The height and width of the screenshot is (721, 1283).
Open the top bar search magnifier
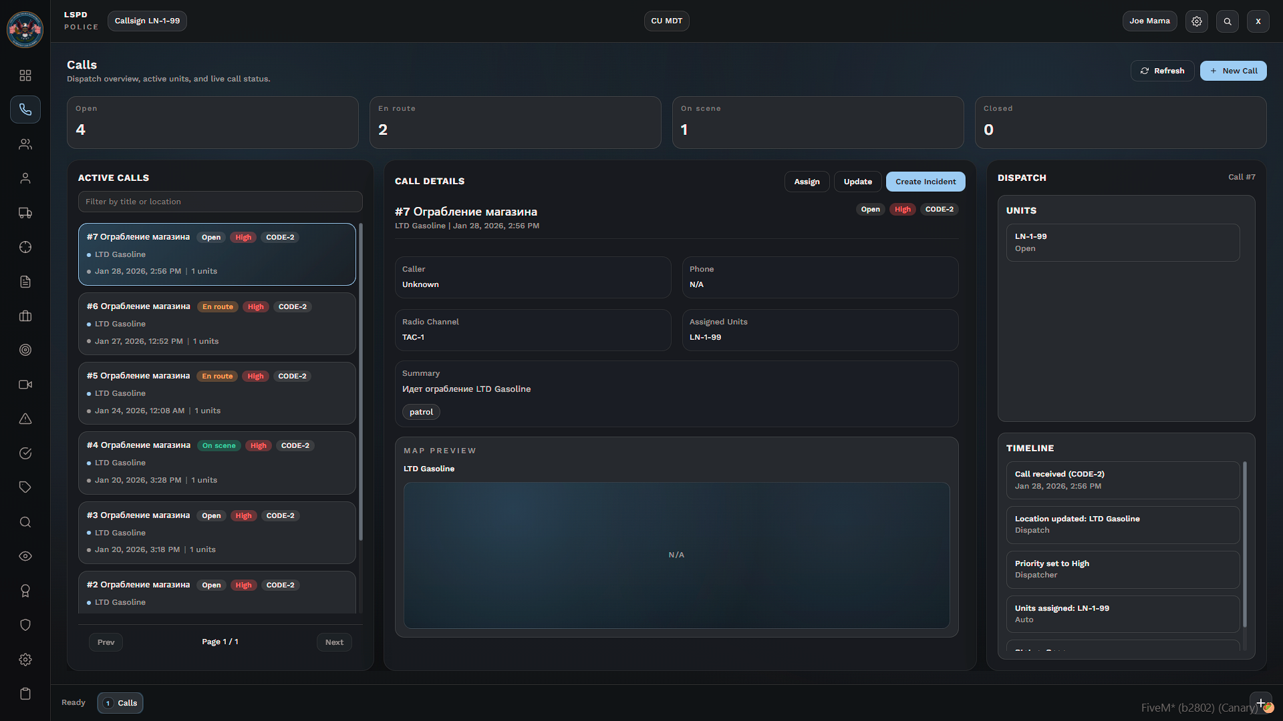1228,21
